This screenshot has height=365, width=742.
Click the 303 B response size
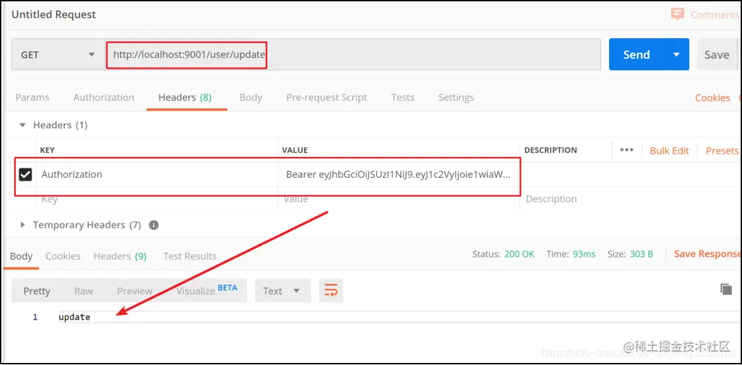(x=642, y=254)
